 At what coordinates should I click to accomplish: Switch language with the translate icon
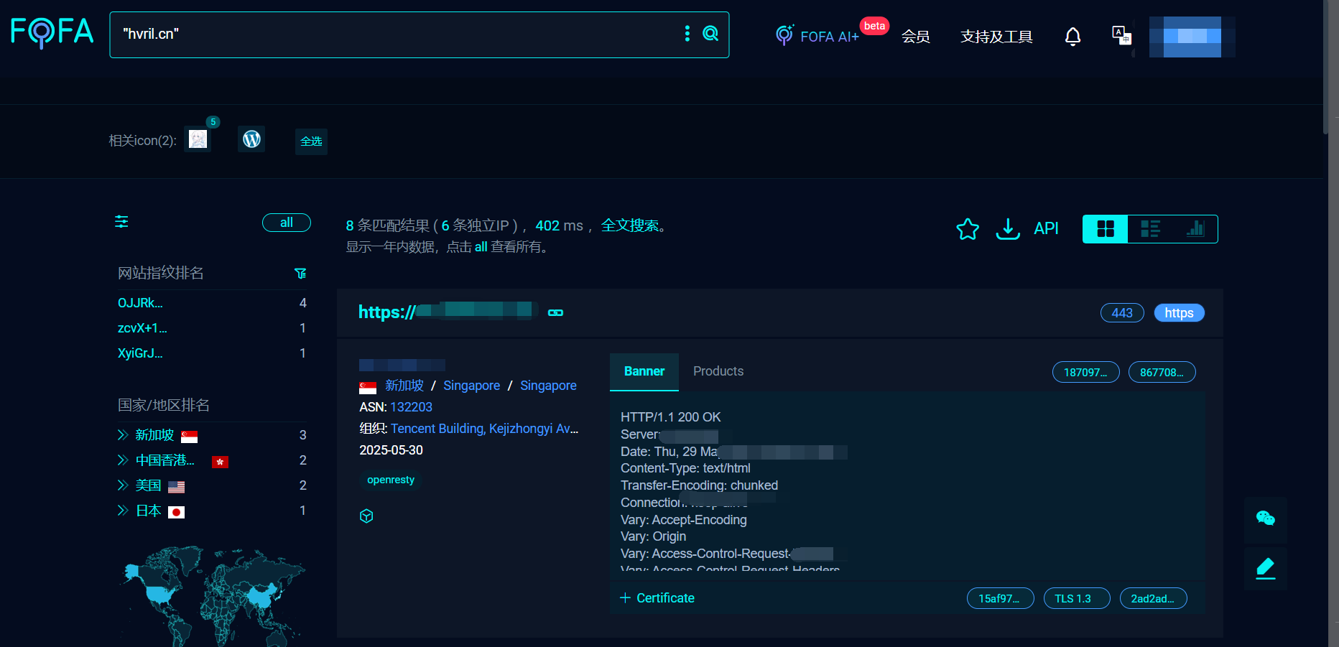click(1121, 34)
